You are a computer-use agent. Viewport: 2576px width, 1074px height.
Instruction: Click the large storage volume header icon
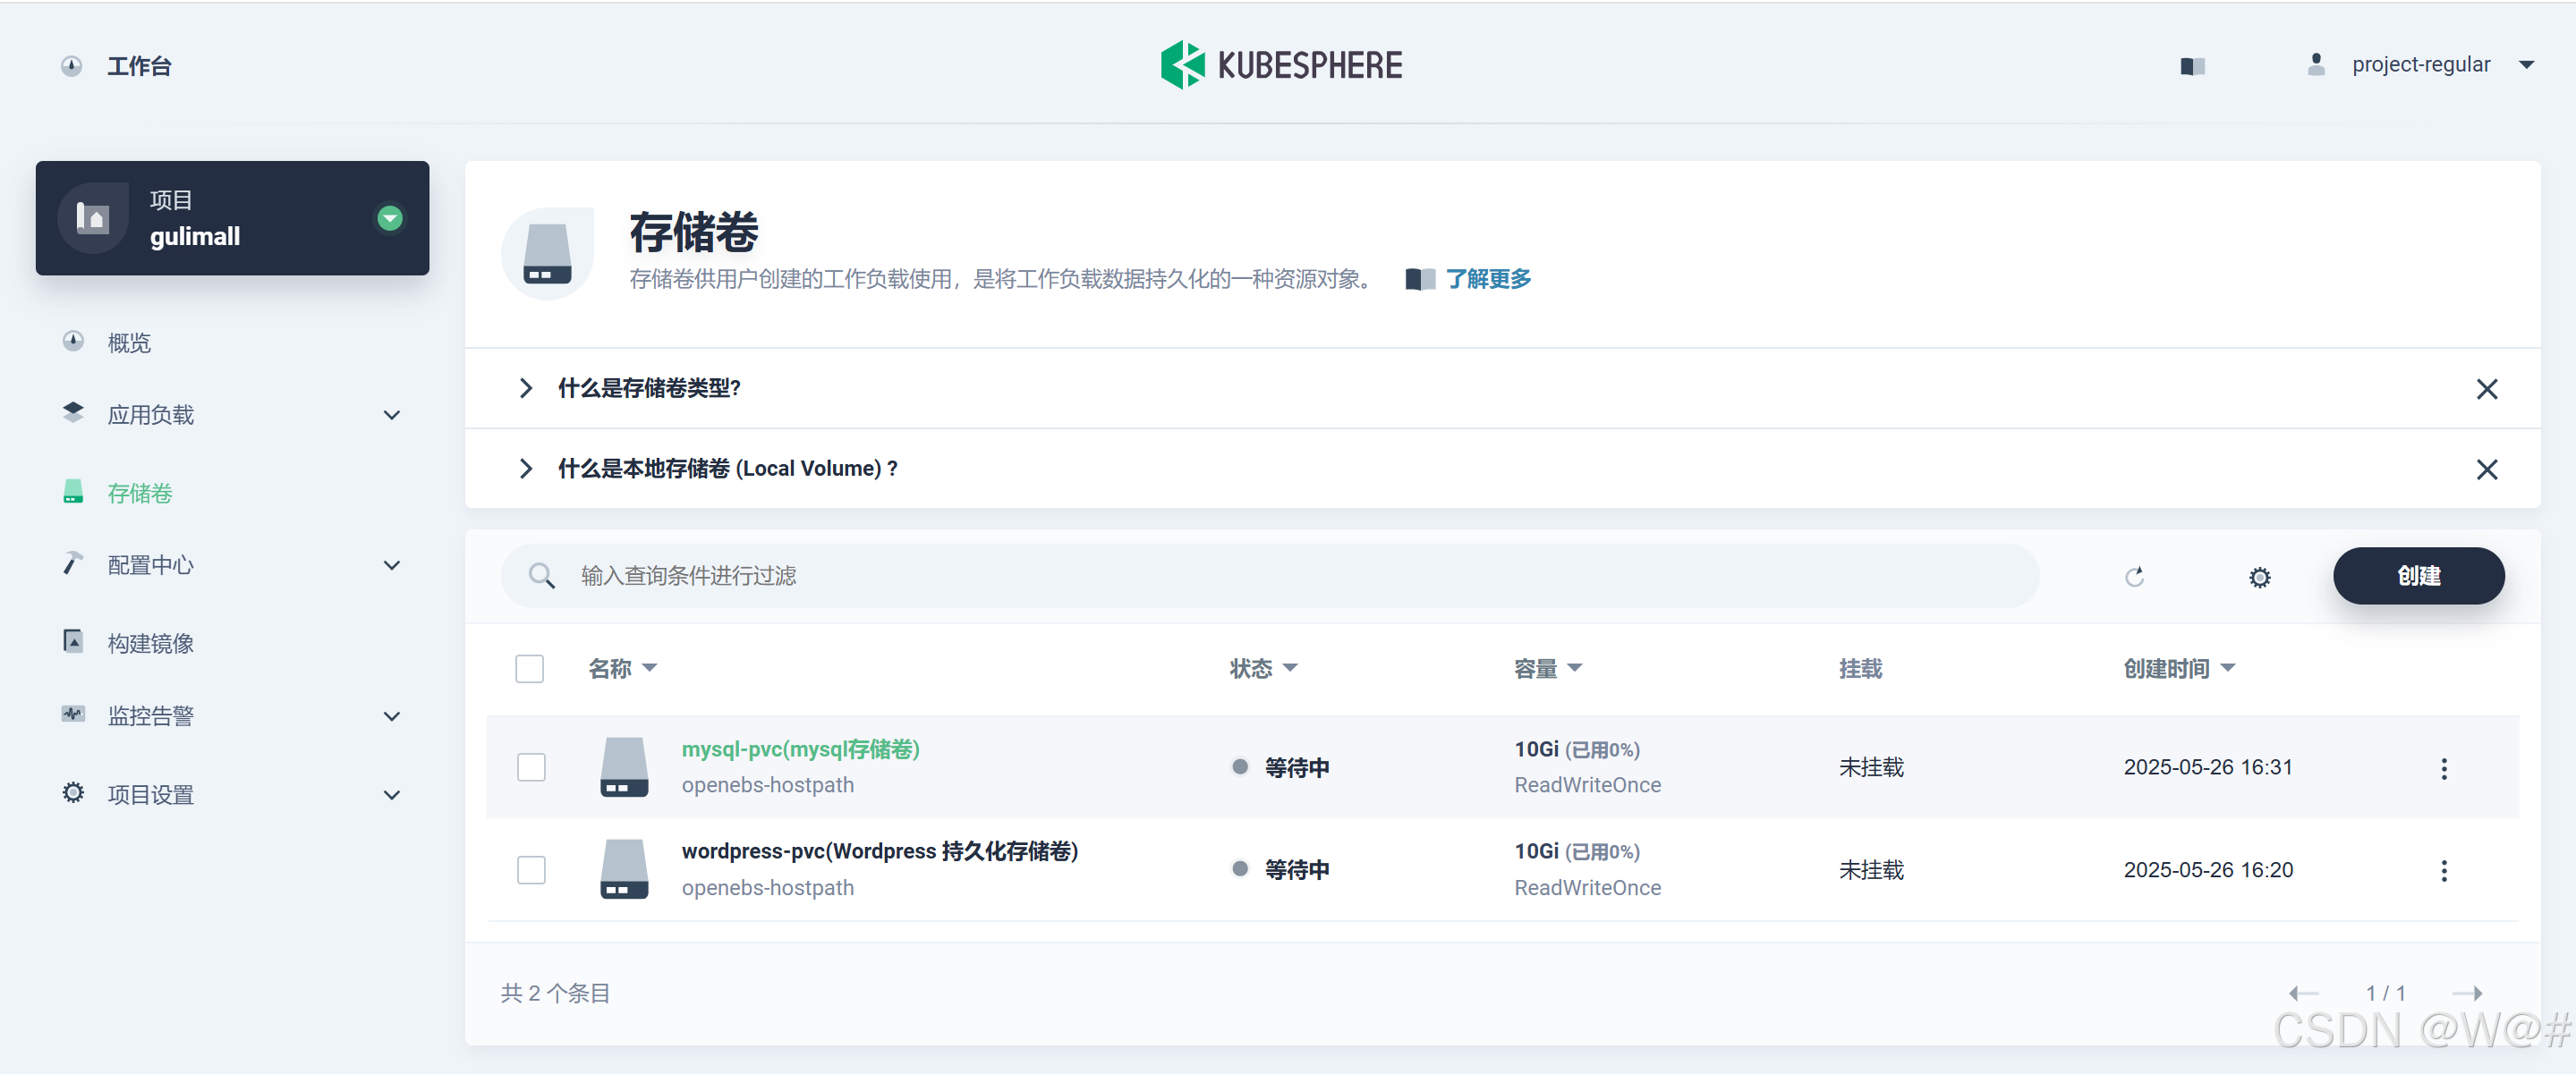548,254
